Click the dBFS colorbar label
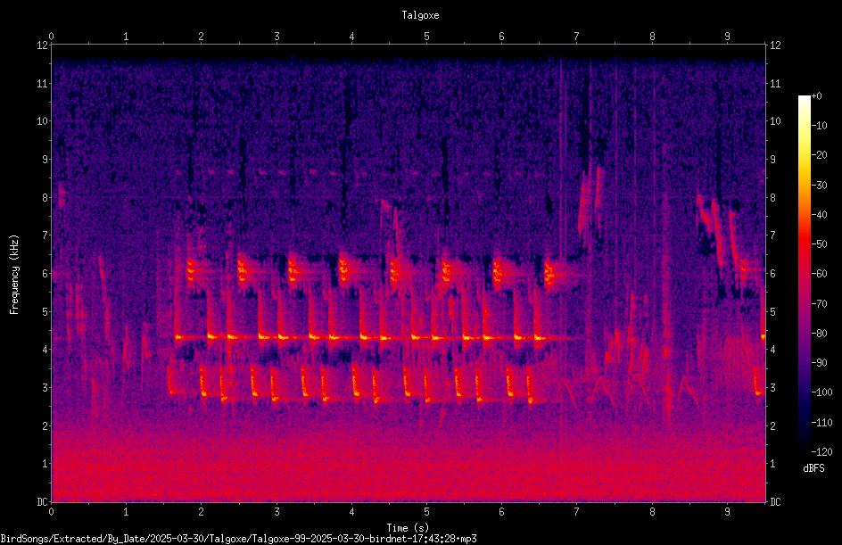 (813, 468)
